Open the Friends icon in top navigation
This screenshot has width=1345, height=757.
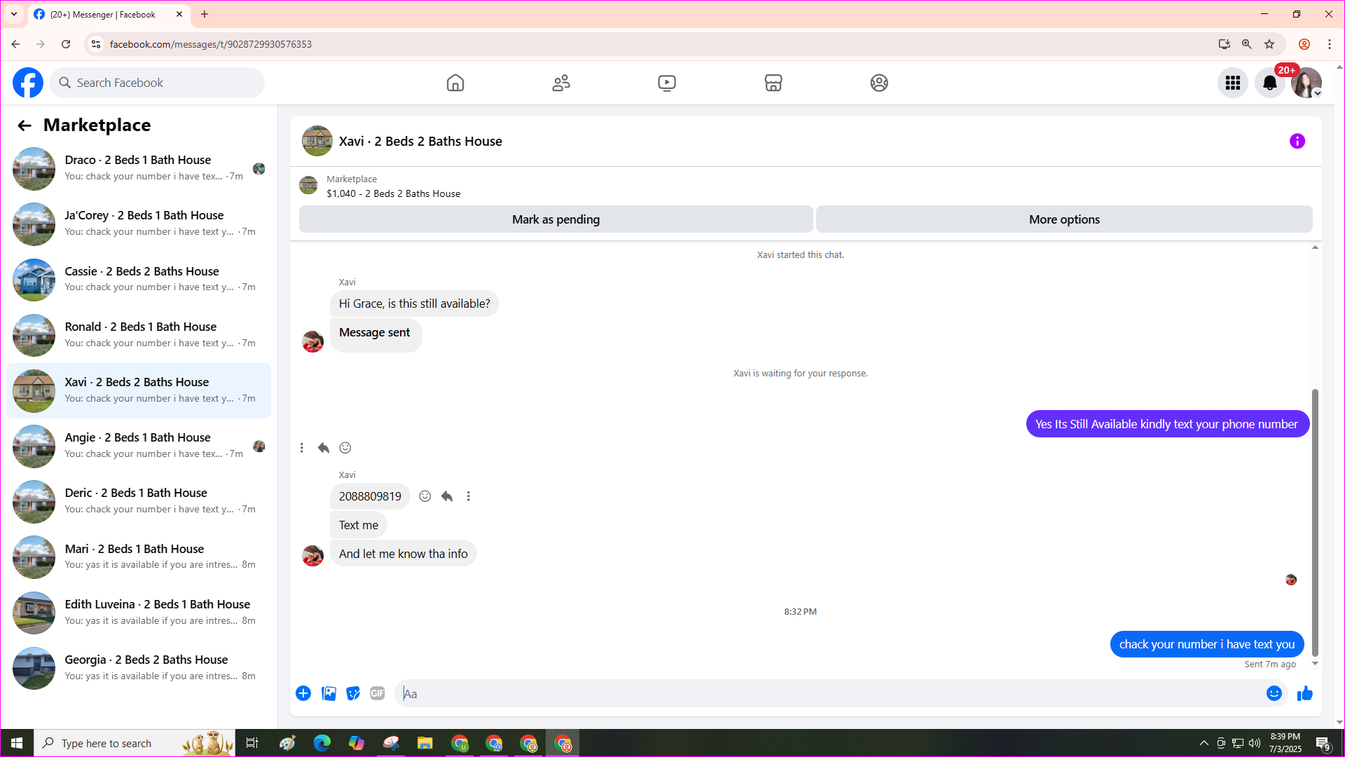pos(561,83)
